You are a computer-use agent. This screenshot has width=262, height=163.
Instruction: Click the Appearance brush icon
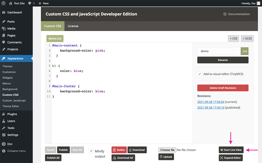click(x=4, y=58)
